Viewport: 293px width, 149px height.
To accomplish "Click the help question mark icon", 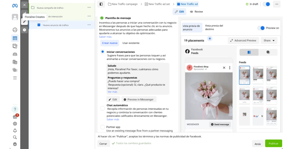I will (15, 109).
